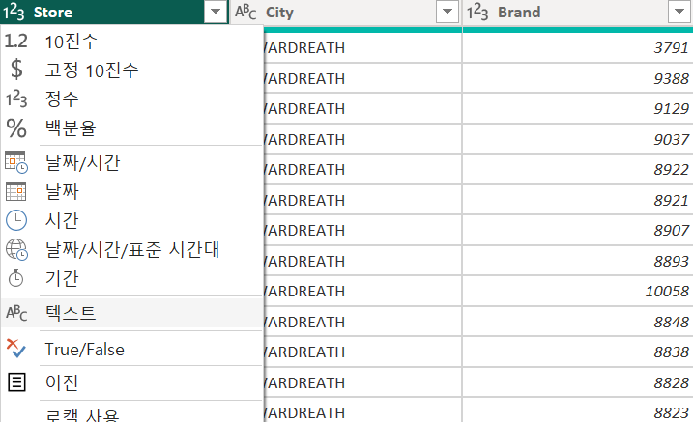Select the binary document icon

coord(16,382)
